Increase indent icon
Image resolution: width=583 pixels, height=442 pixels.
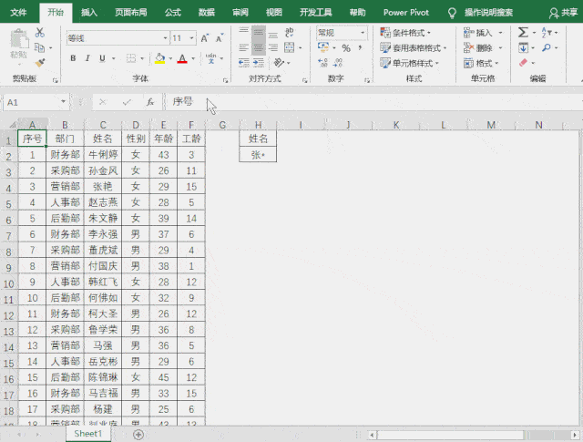click(259, 63)
